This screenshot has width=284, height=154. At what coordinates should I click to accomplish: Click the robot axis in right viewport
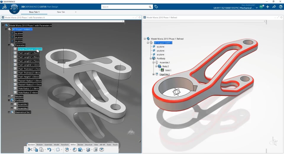point(273,141)
